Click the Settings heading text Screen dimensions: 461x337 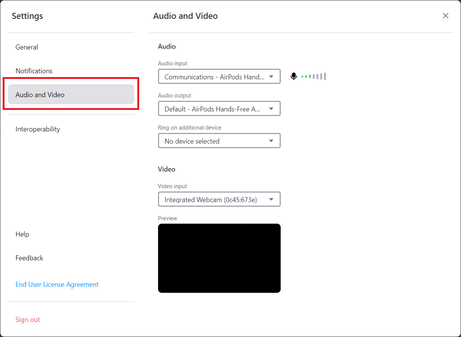point(27,16)
